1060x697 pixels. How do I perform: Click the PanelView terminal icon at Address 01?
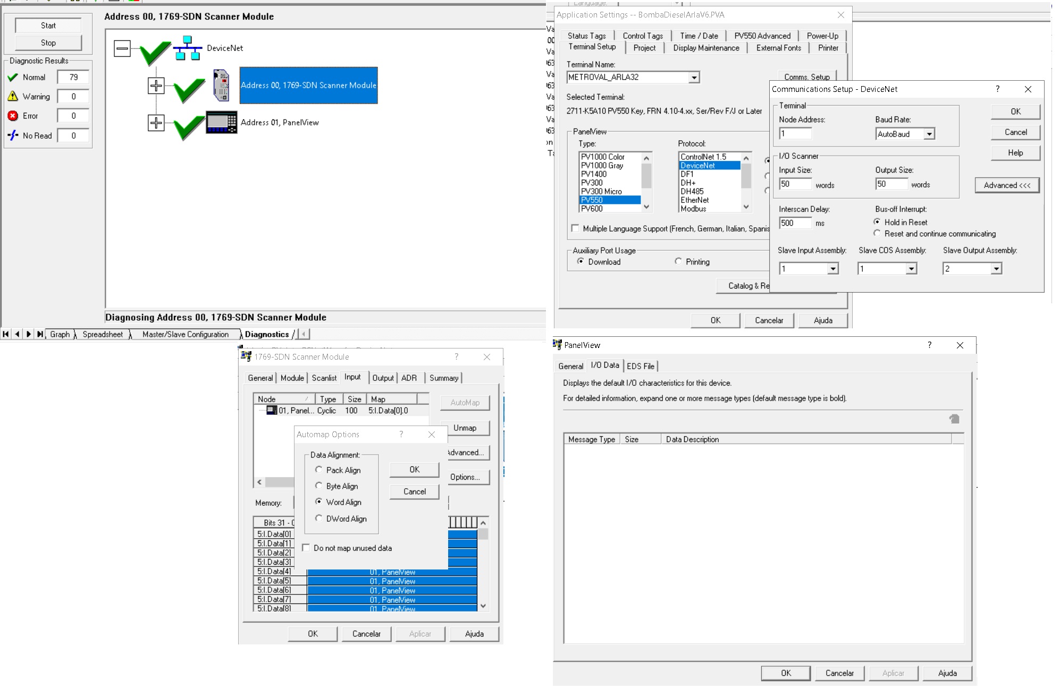coord(221,123)
